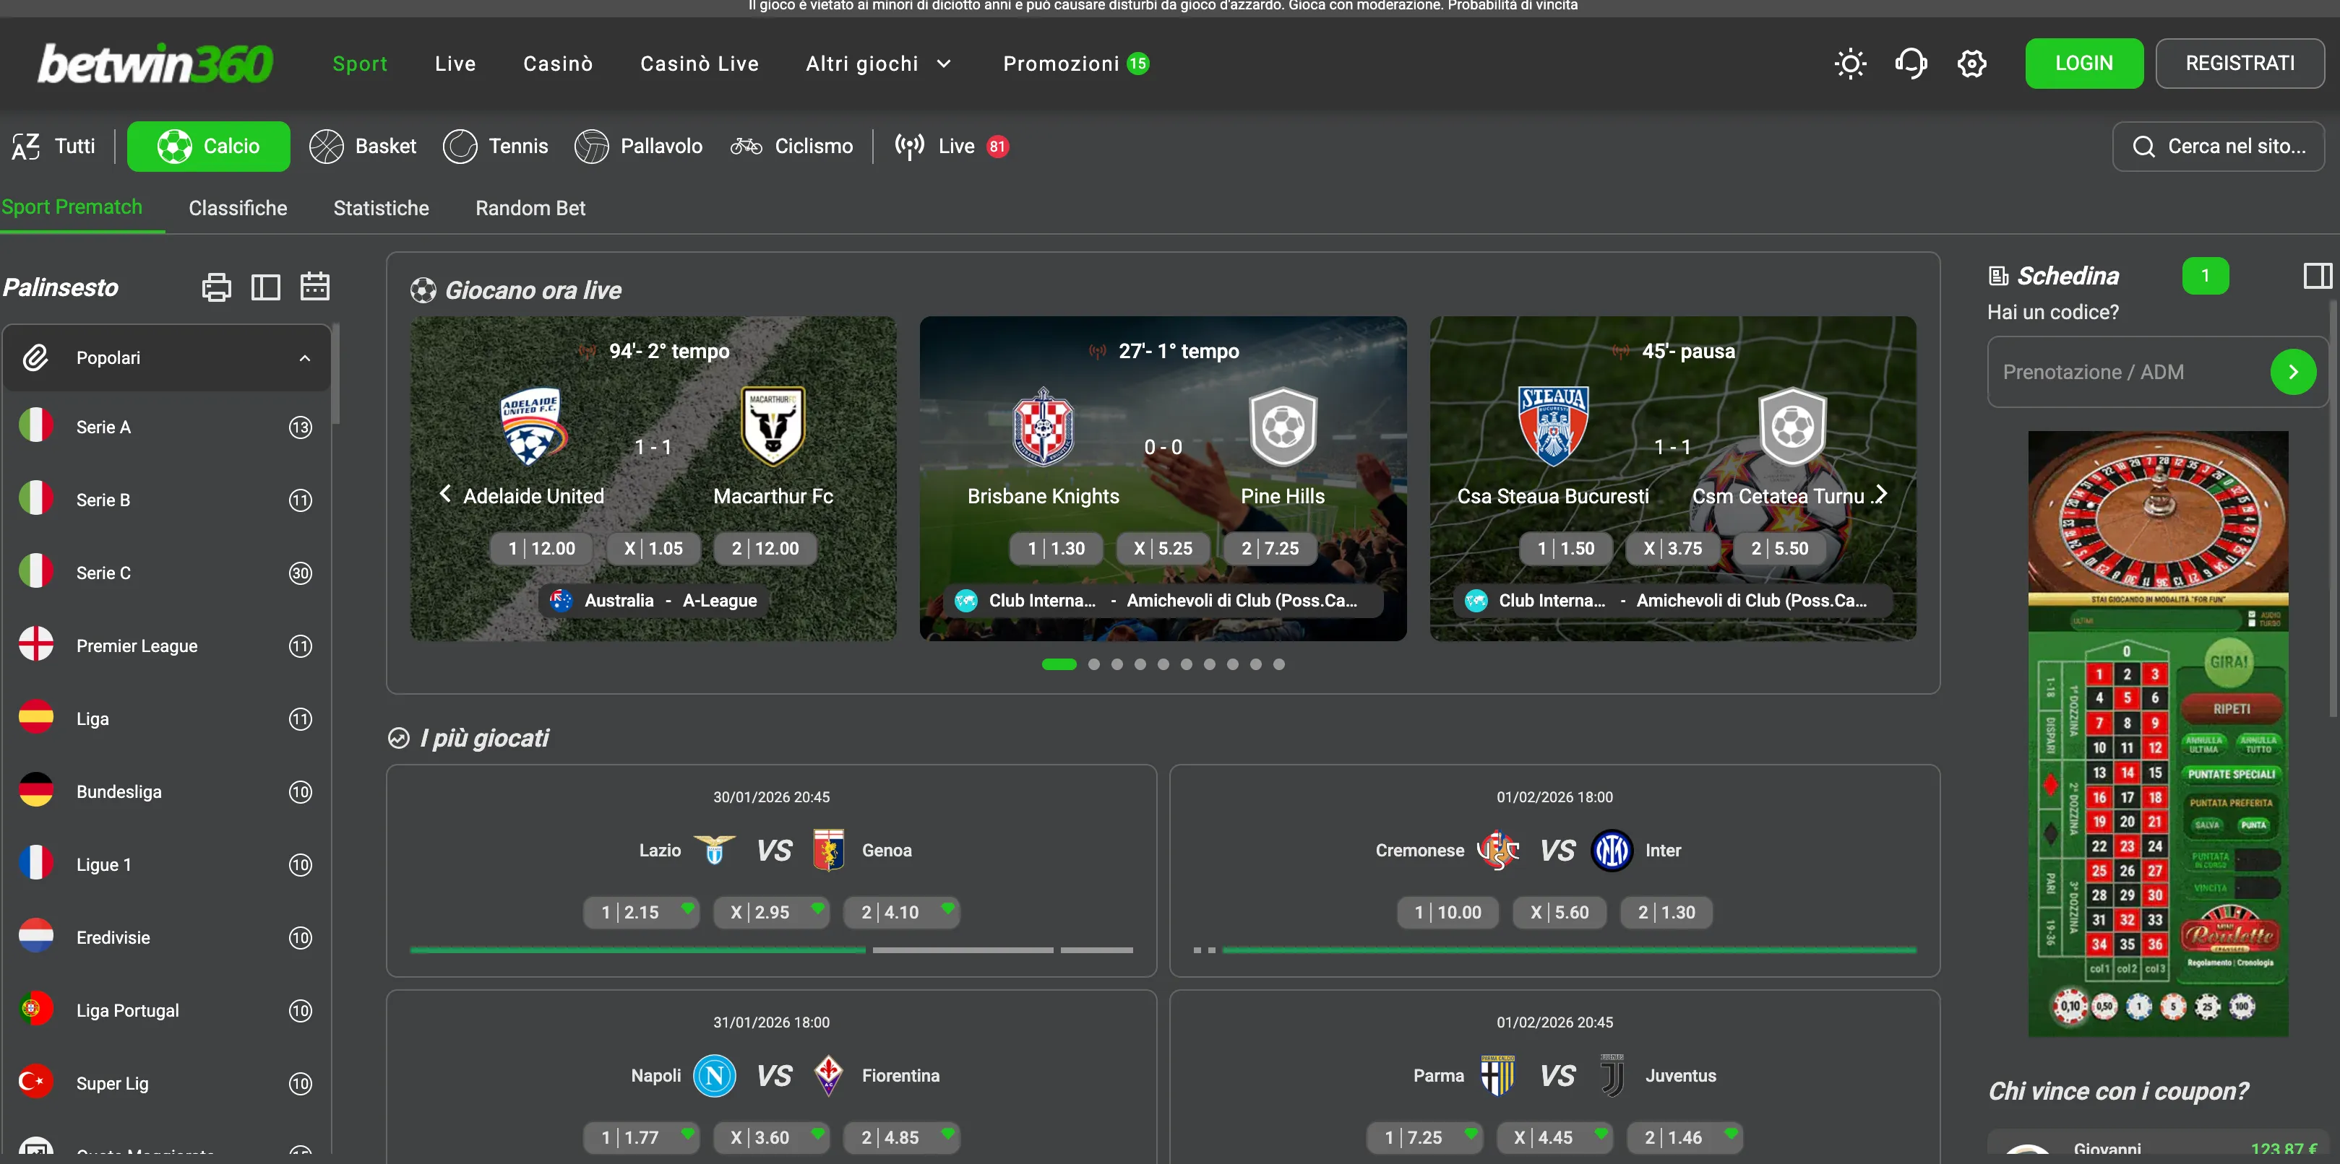Open Super Lig in sidebar

(x=166, y=1083)
